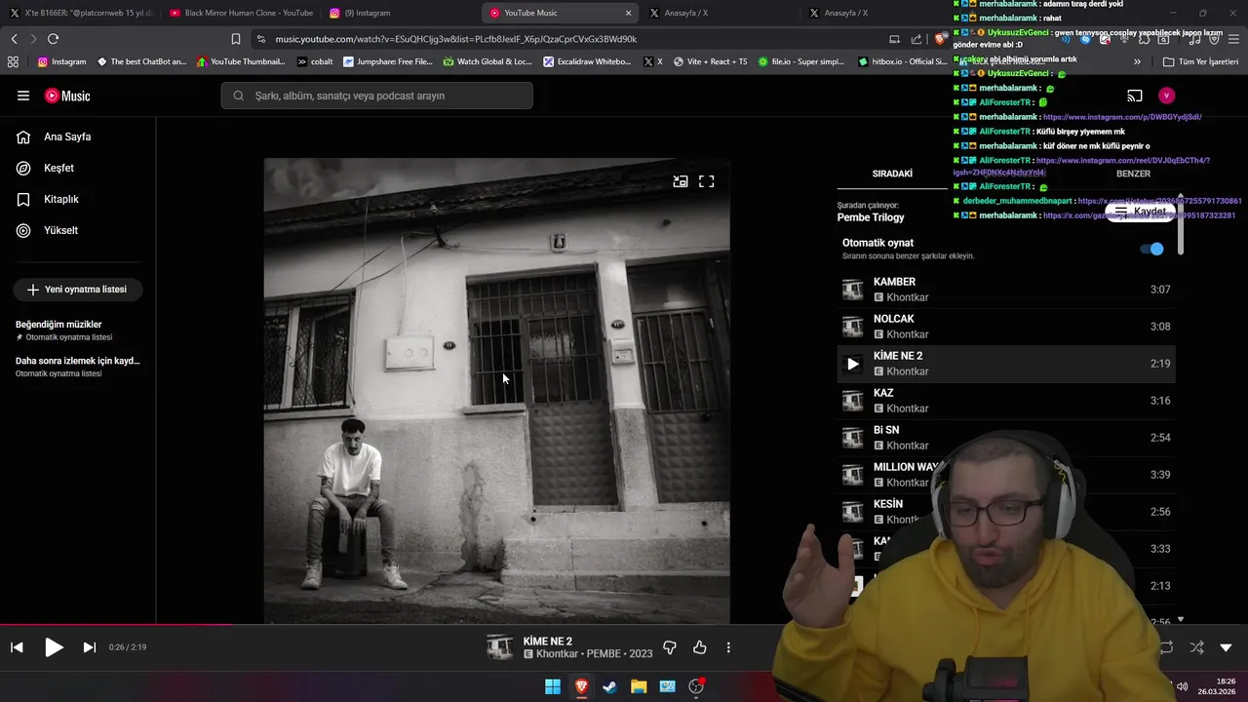Open Excalidraw Whiteboard bookmark
The width and height of the screenshot is (1248, 702).
[x=588, y=61]
